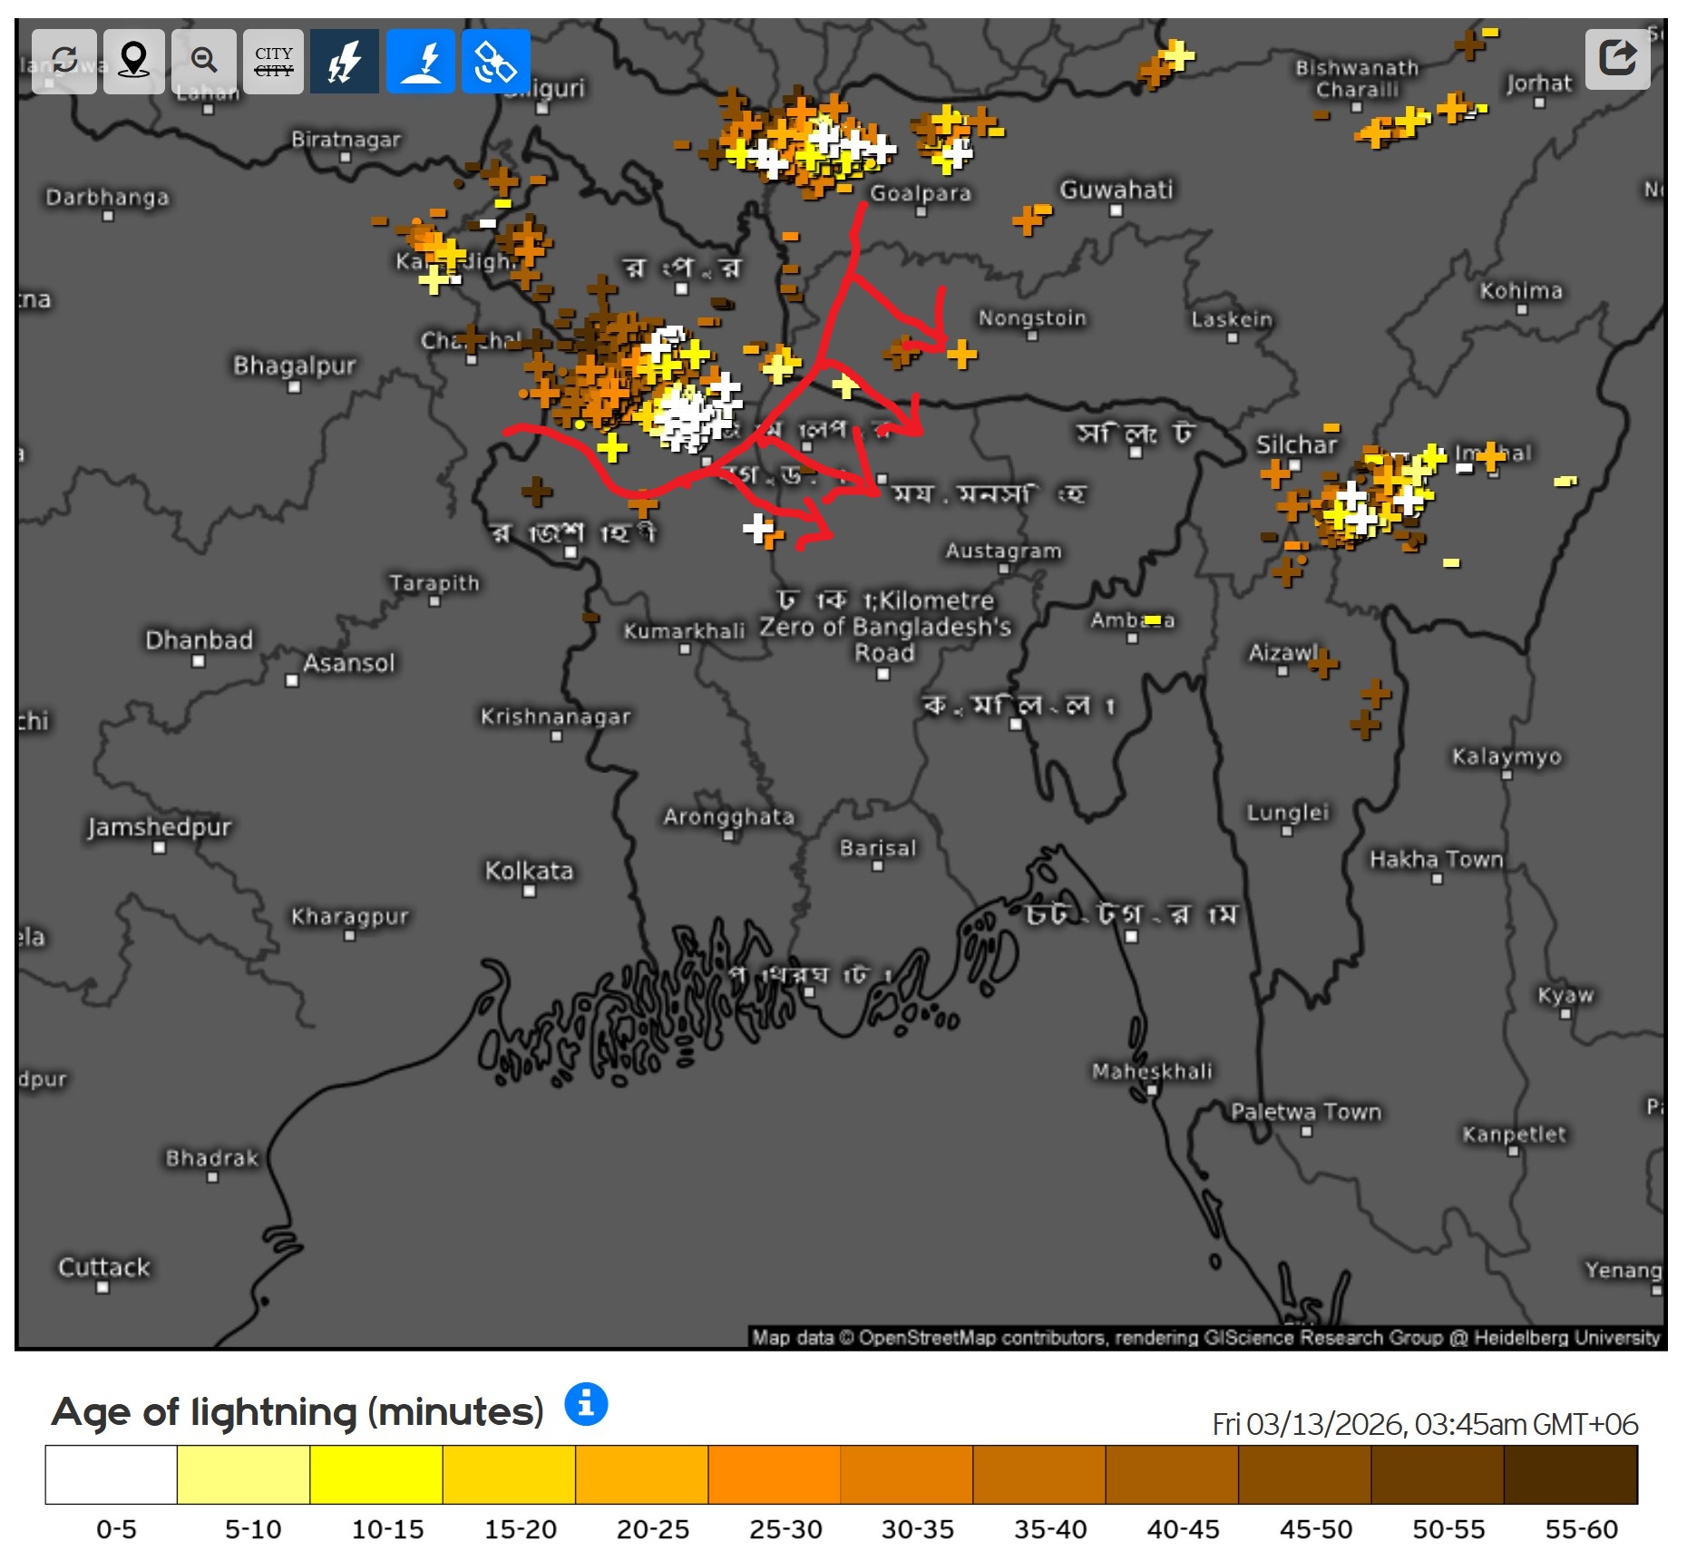1687x1551 pixels.
Task: Click the refresh map icon
Action: [x=63, y=61]
